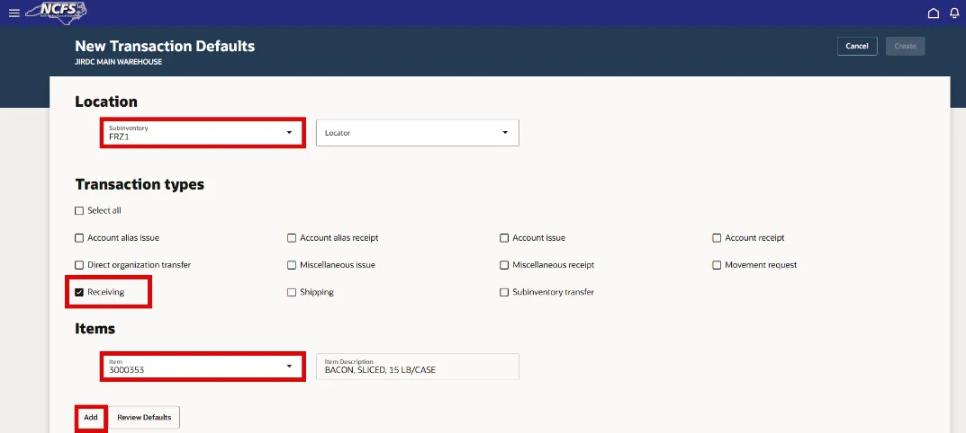This screenshot has width=966, height=433.
Task: Click the Locator input field
Action: [418, 133]
